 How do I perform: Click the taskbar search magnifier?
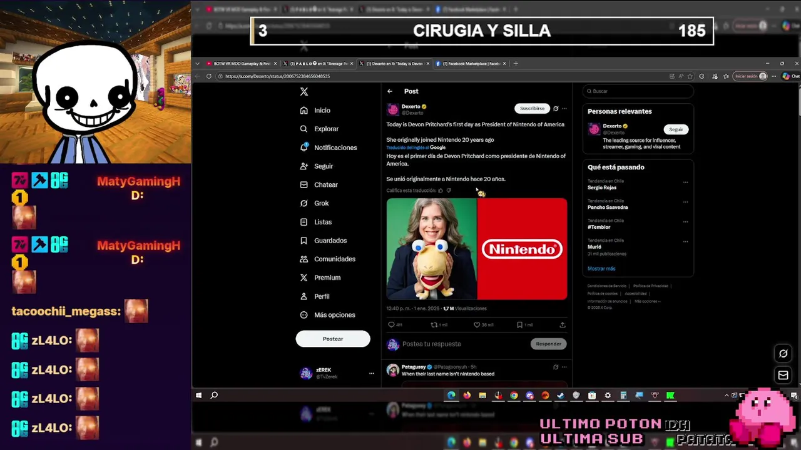pyautogui.click(x=214, y=395)
